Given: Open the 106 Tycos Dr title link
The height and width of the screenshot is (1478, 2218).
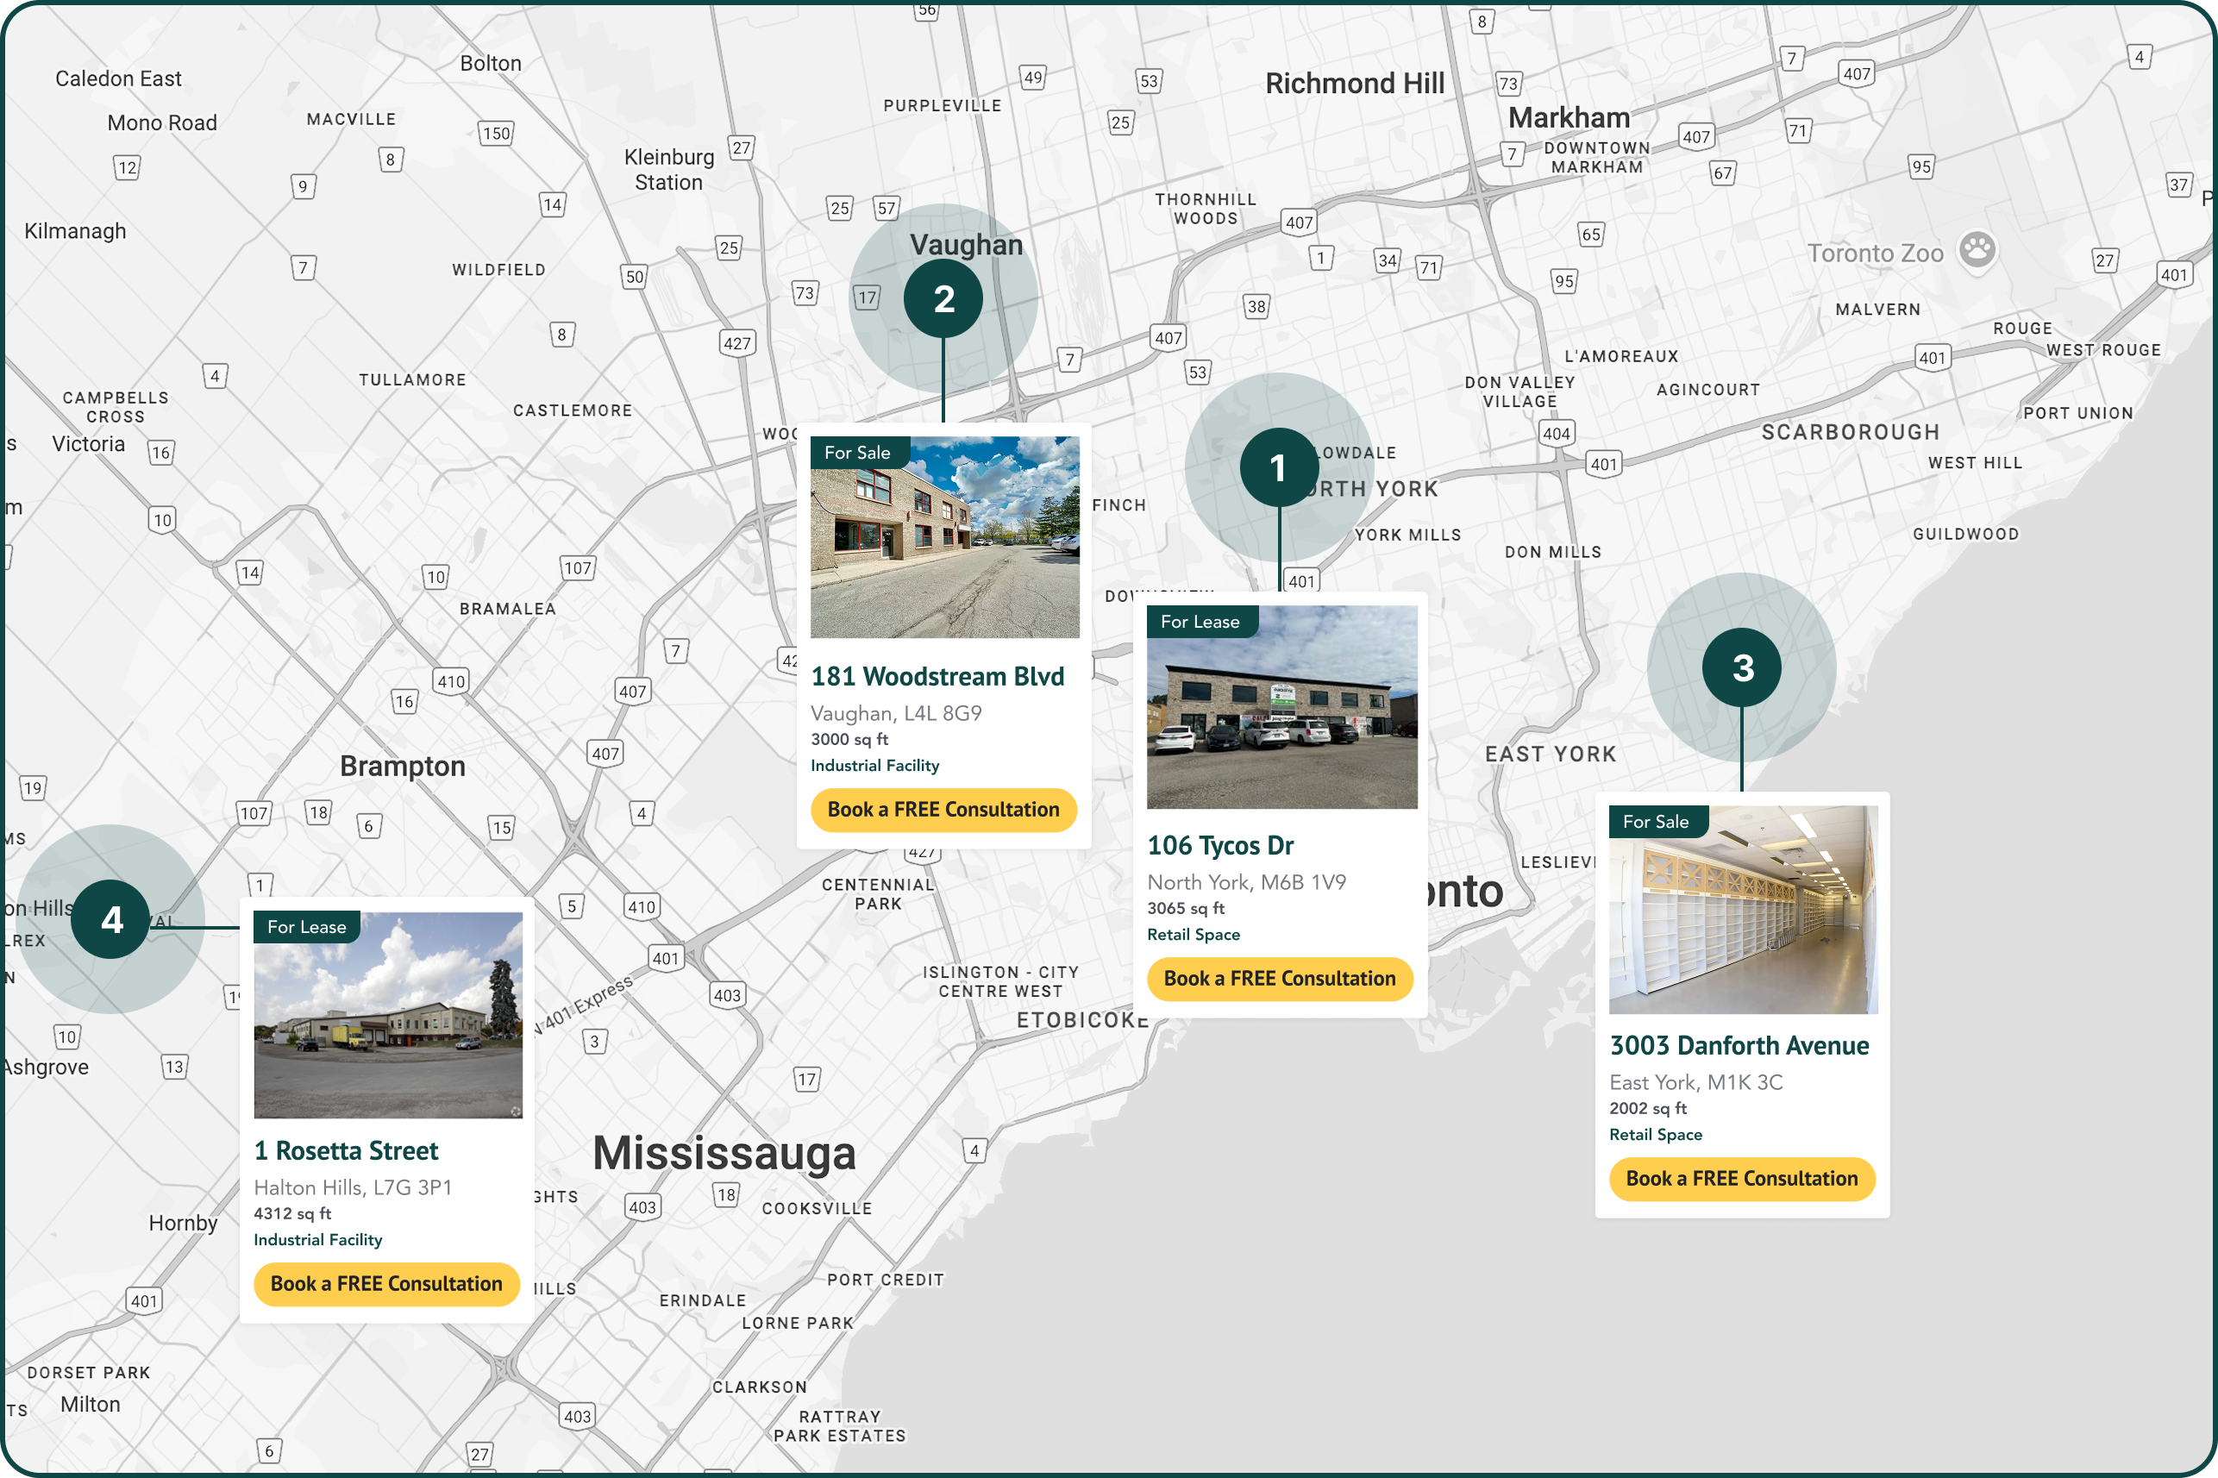Looking at the screenshot, I should [x=1219, y=846].
